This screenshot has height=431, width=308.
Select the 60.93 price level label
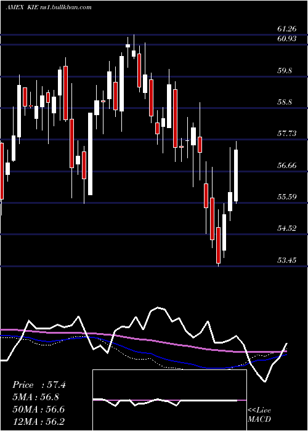click(x=287, y=38)
